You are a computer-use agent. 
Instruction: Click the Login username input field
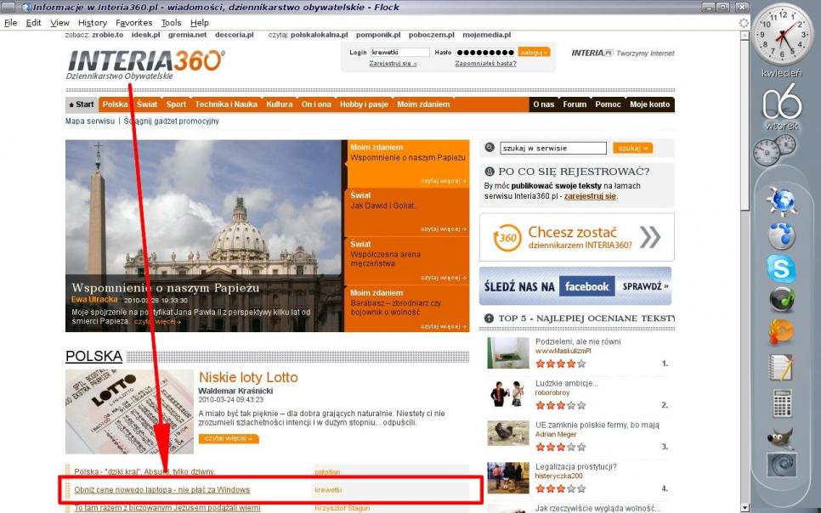coord(399,52)
